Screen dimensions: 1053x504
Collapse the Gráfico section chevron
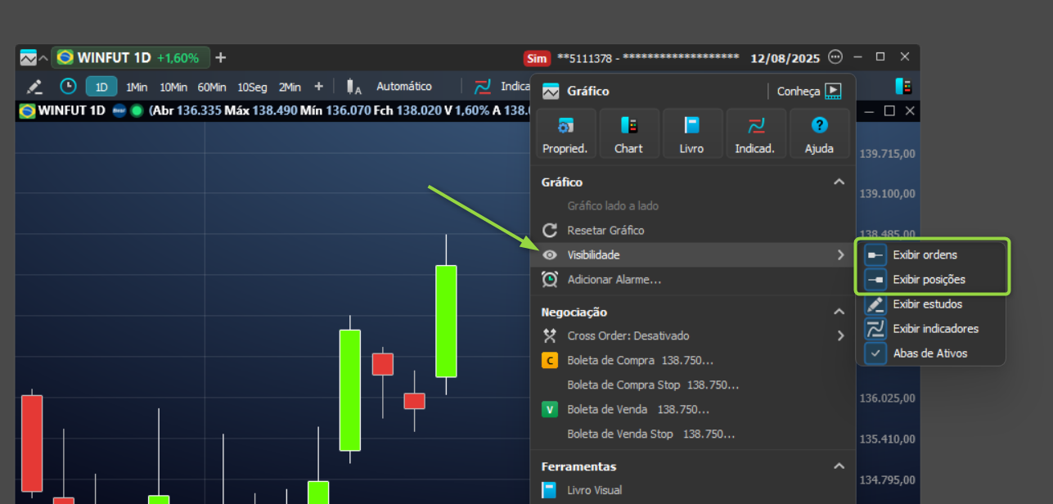coord(839,182)
